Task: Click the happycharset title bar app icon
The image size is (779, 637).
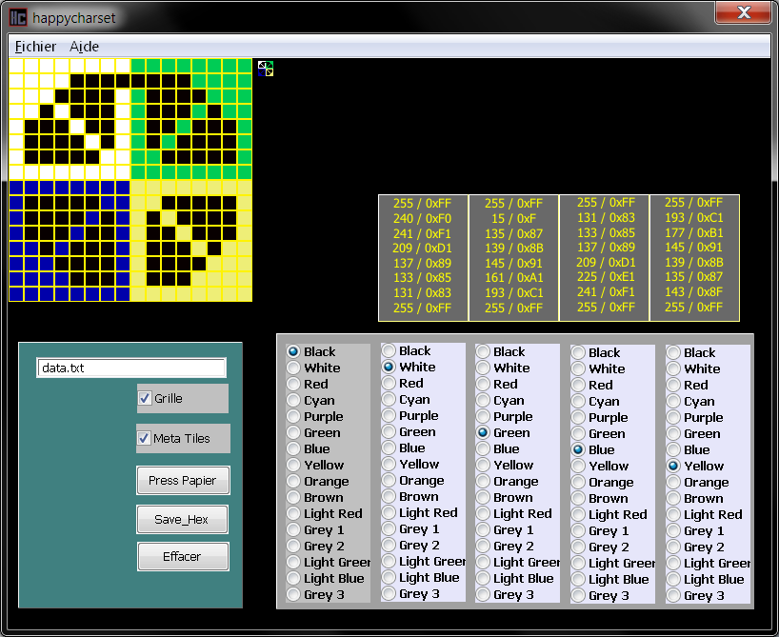Action: [18, 17]
